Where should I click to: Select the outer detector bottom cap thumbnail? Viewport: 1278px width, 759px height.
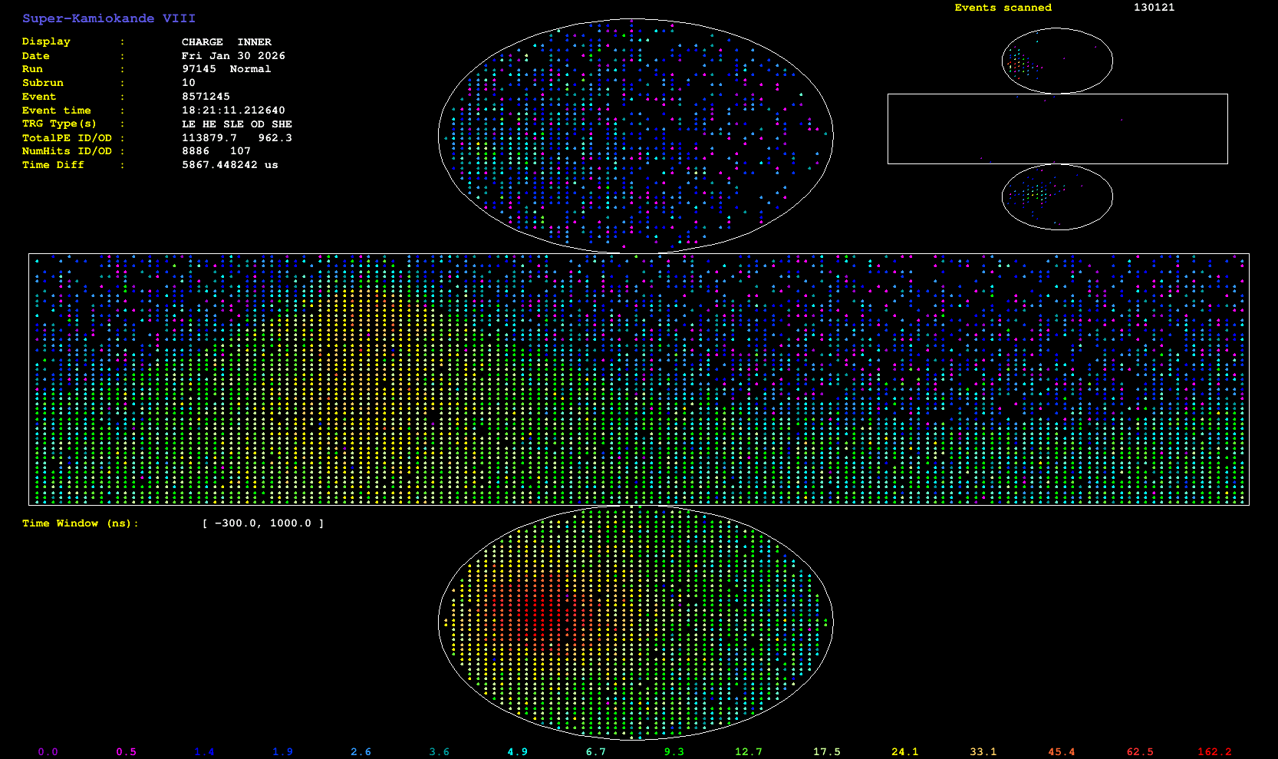[x=1056, y=196]
